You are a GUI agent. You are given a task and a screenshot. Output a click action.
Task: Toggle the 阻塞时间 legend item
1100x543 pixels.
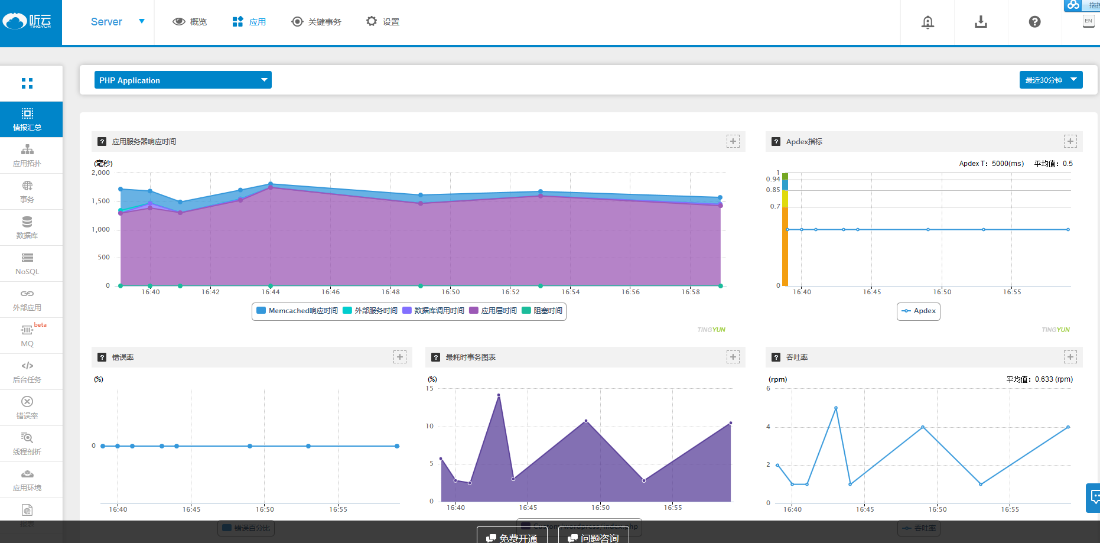(542, 311)
